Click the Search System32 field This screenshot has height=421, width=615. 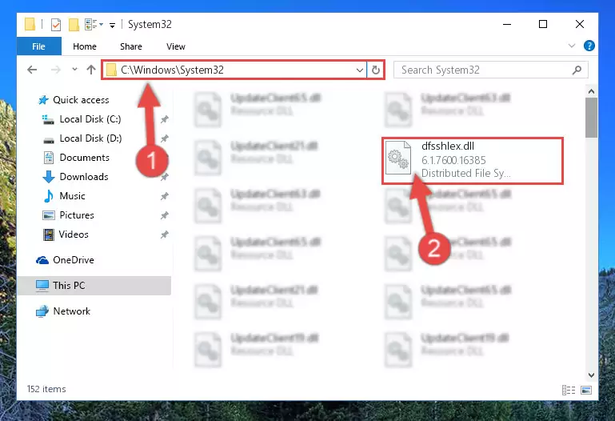[x=491, y=70]
